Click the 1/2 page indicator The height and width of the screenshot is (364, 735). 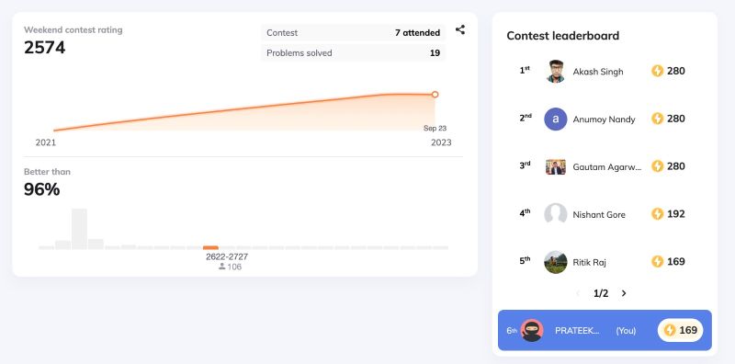601,293
